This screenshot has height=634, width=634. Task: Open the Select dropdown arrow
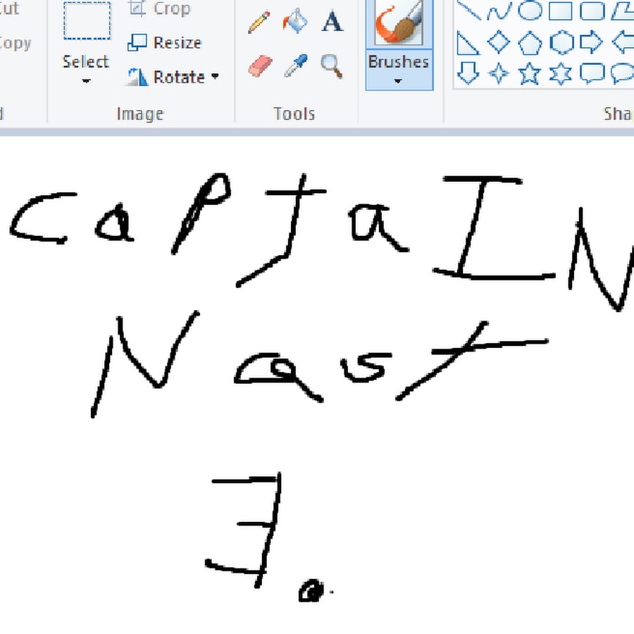(x=86, y=81)
